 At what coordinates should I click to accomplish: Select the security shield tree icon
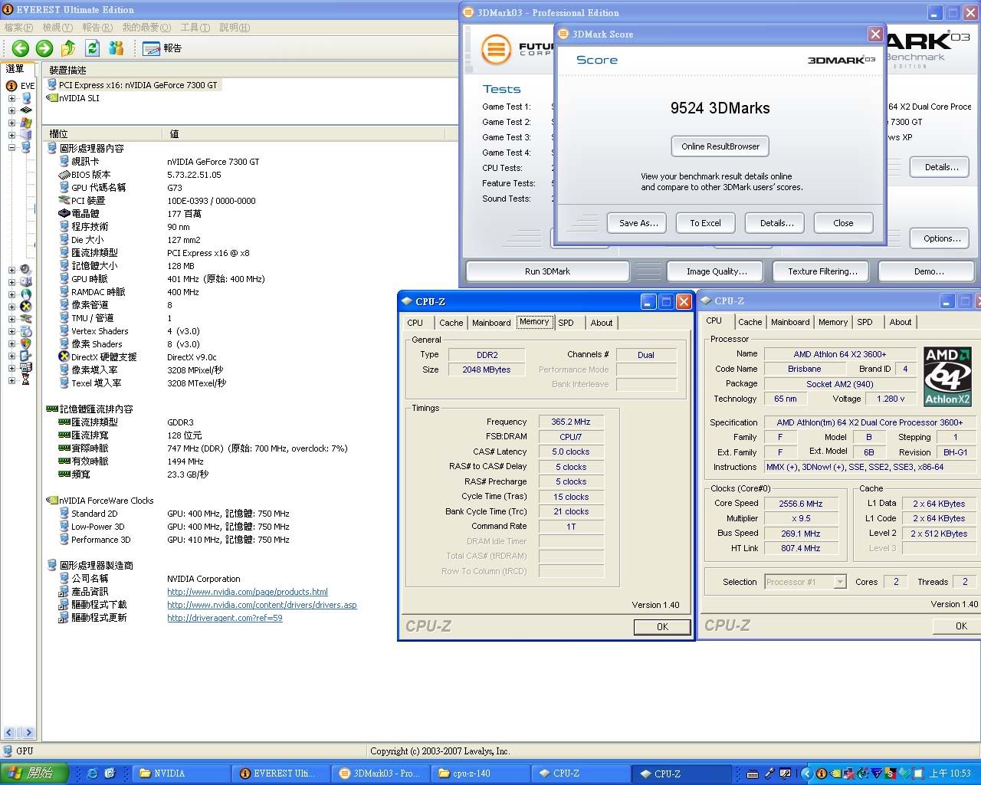click(x=26, y=343)
